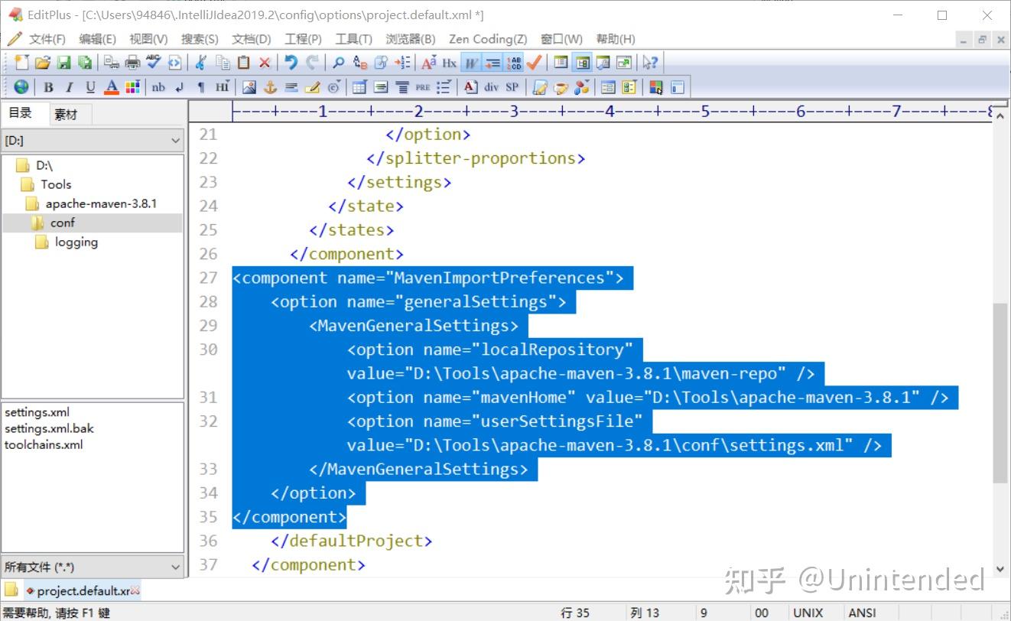Screen dimensions: 1011x621
Task: Click the Copy icon
Action: pos(223,63)
